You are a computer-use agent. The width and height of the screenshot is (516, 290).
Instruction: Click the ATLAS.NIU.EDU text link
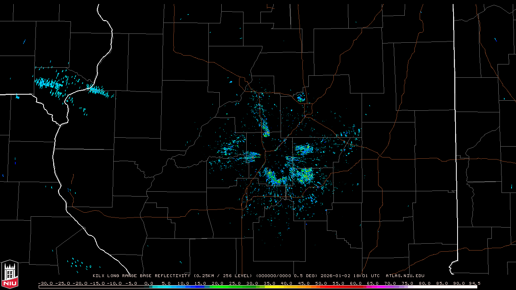click(x=405, y=276)
